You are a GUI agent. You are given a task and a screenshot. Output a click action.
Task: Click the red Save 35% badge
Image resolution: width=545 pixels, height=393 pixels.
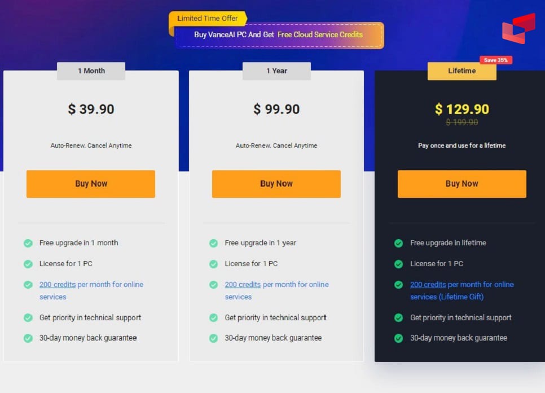point(496,60)
